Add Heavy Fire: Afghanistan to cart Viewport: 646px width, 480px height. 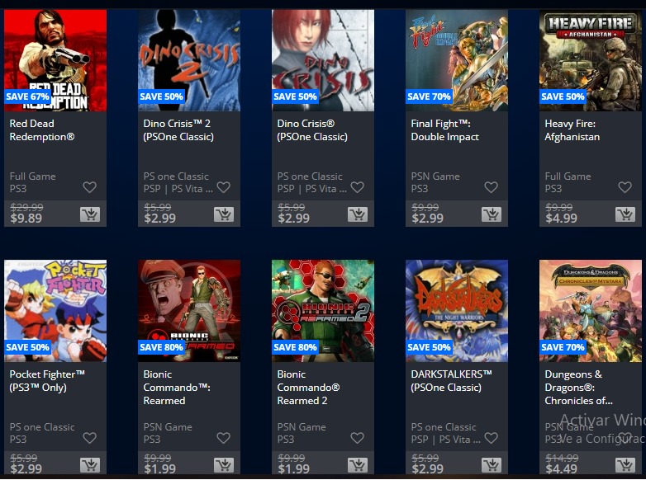coord(625,214)
